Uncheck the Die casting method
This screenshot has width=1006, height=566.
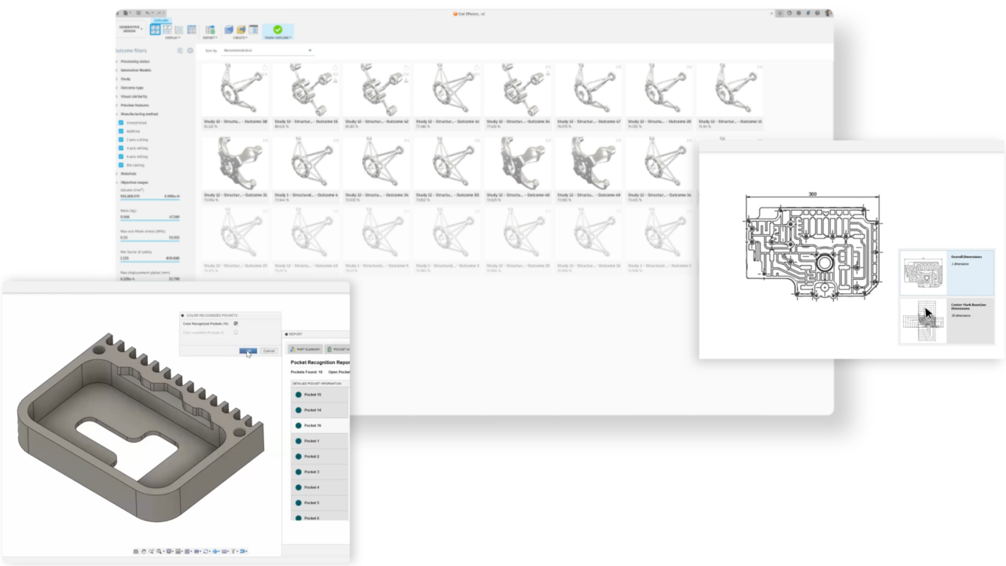[121, 165]
